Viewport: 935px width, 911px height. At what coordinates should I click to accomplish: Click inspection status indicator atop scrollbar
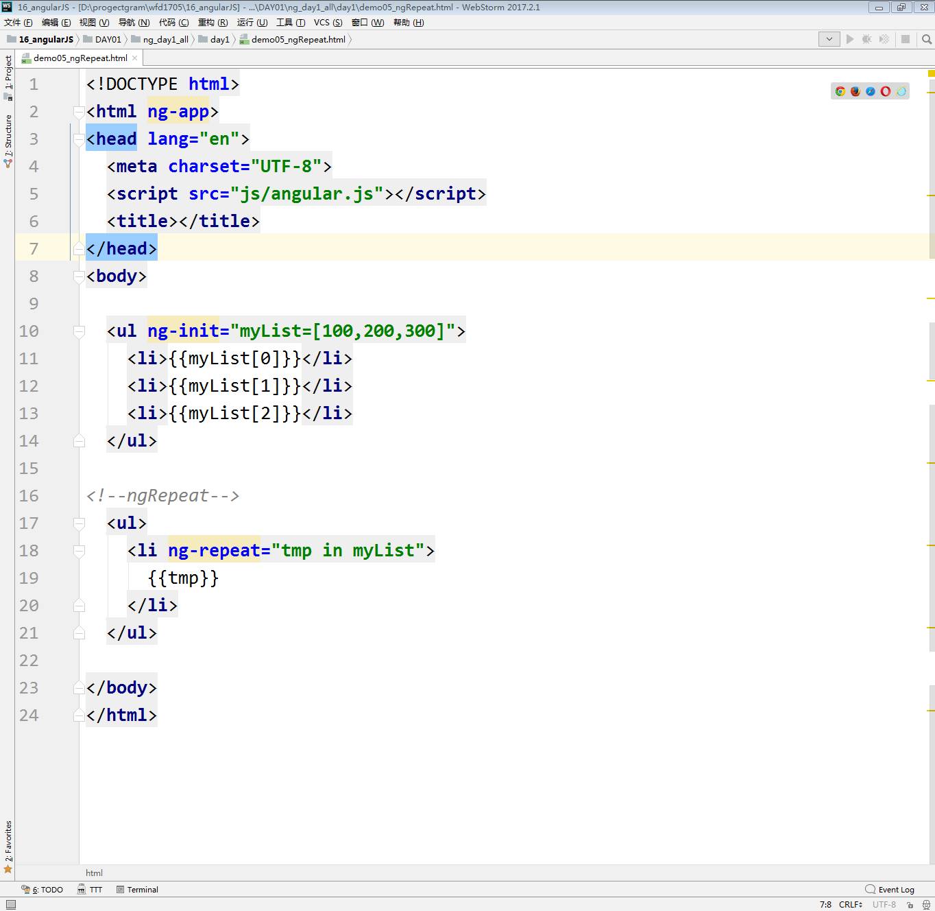point(931,73)
